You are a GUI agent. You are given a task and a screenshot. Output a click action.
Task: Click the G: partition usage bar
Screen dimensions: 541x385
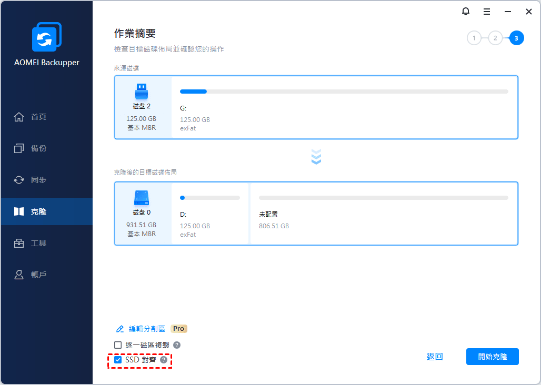click(344, 92)
